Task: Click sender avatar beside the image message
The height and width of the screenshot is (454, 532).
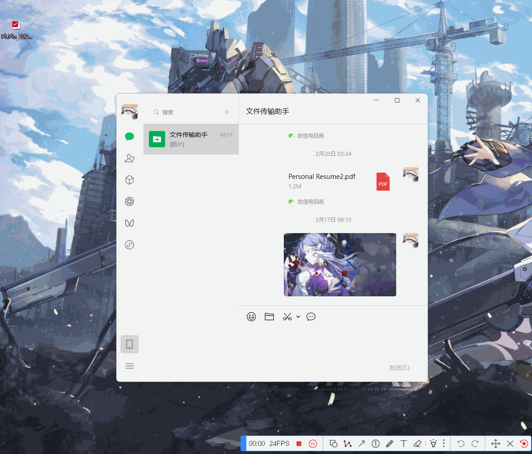Action: click(x=411, y=241)
